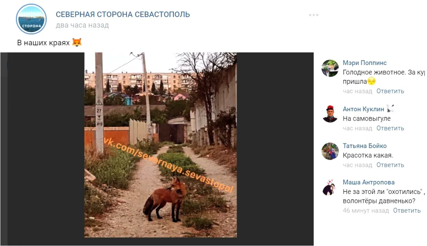This screenshot has height=246, width=427.
Task: Reply to the 'На самовыгуле' comment
Action: [x=390, y=128]
